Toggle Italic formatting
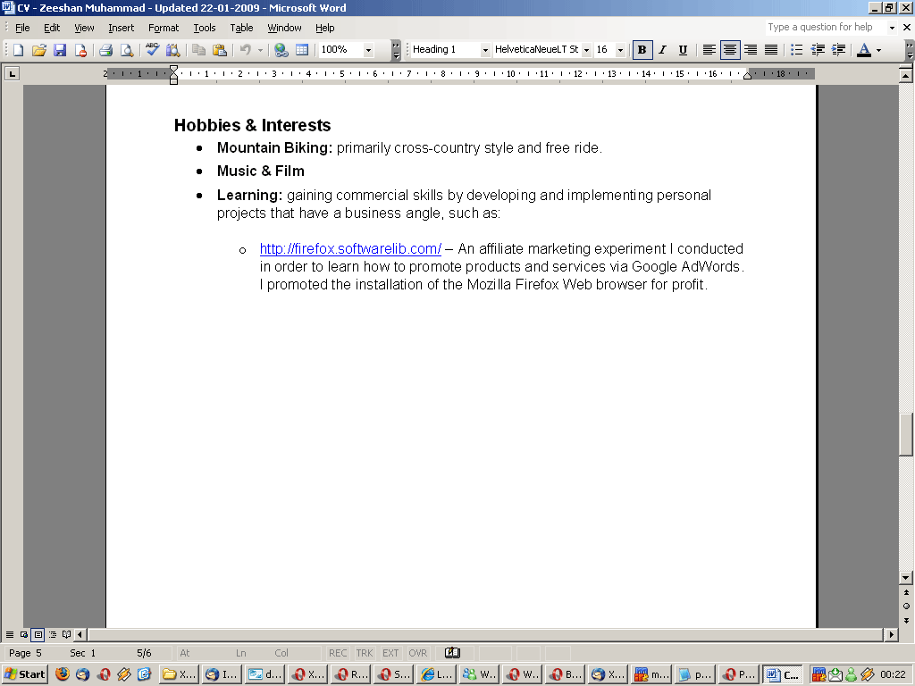The width and height of the screenshot is (915, 686). click(662, 50)
